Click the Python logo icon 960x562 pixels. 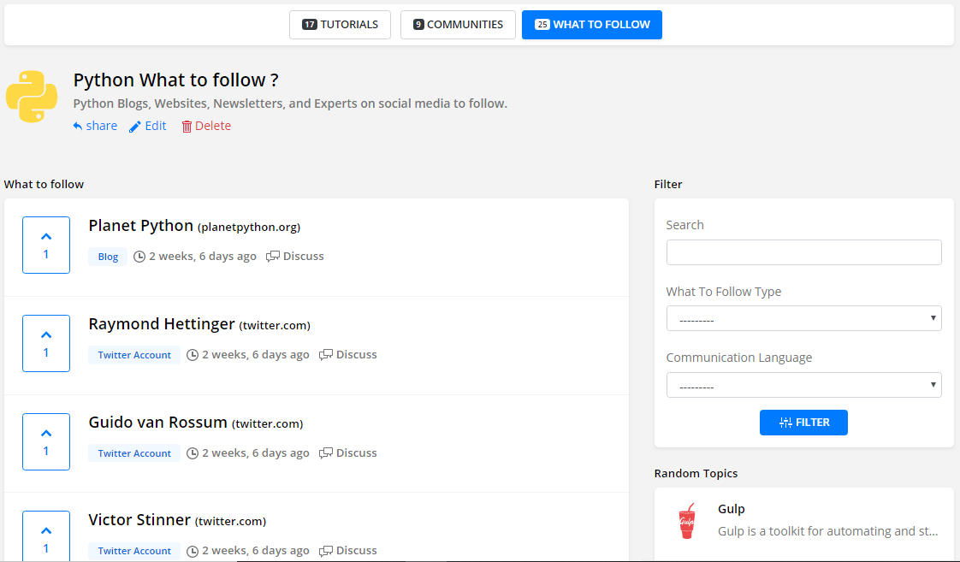(x=32, y=98)
